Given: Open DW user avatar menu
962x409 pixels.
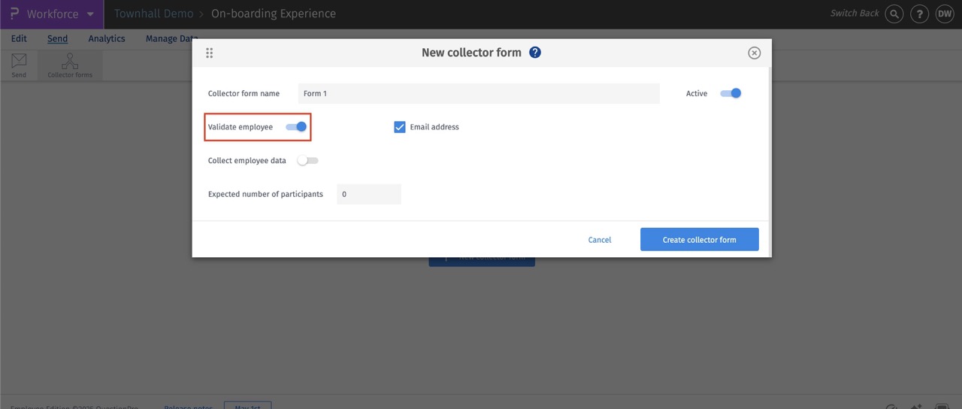Looking at the screenshot, I should (945, 14).
